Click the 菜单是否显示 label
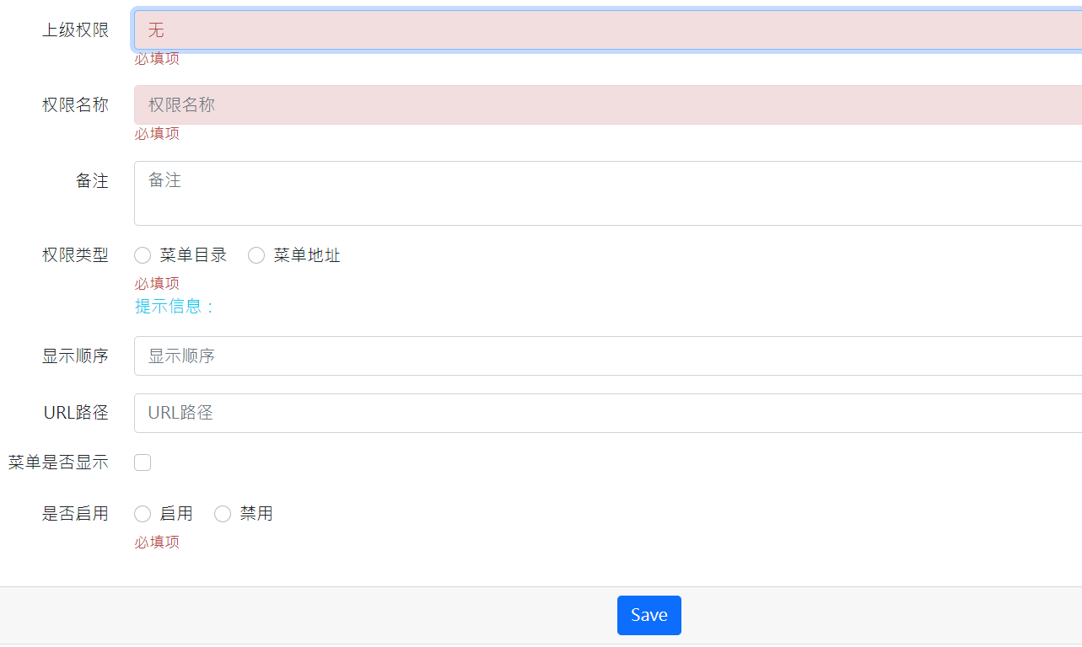 click(59, 463)
